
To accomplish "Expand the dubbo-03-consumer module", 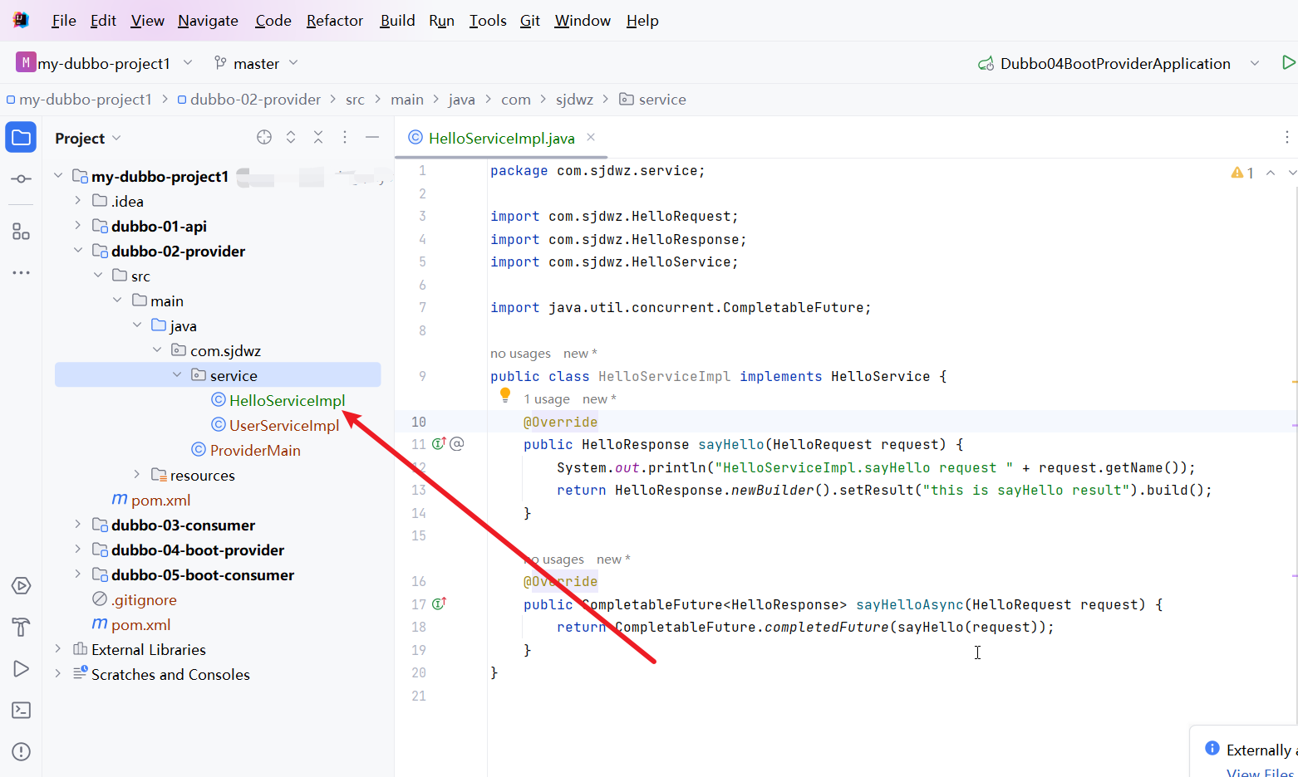I will [x=77, y=525].
